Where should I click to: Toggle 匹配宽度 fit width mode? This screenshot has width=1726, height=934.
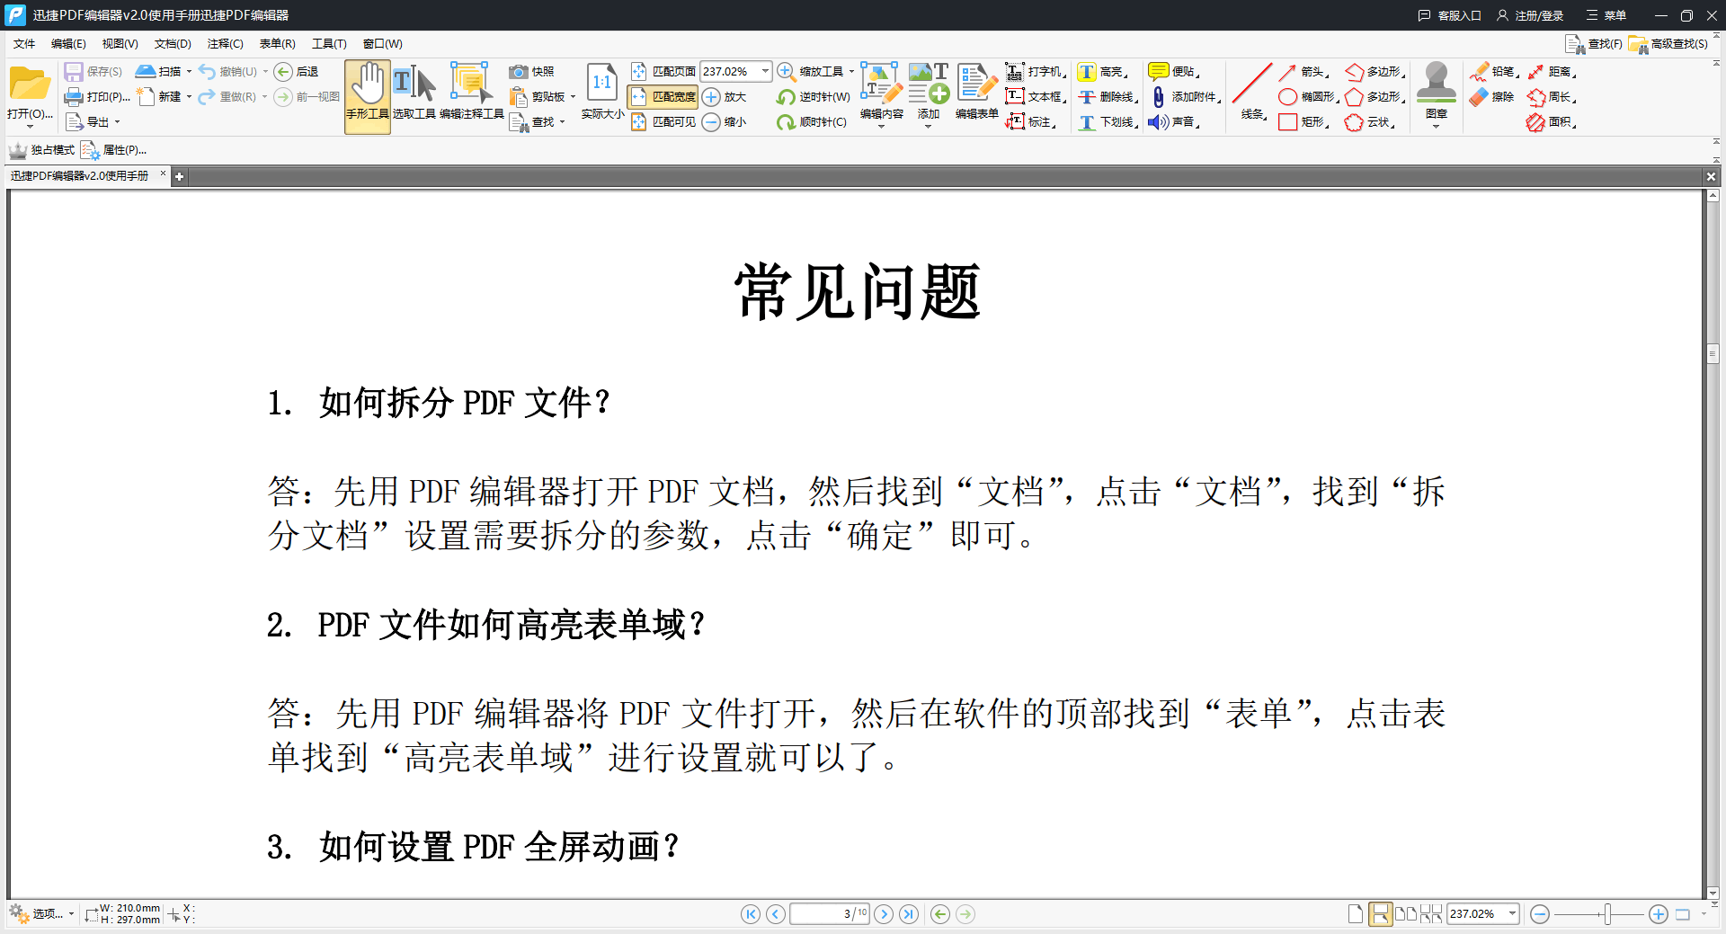(663, 96)
